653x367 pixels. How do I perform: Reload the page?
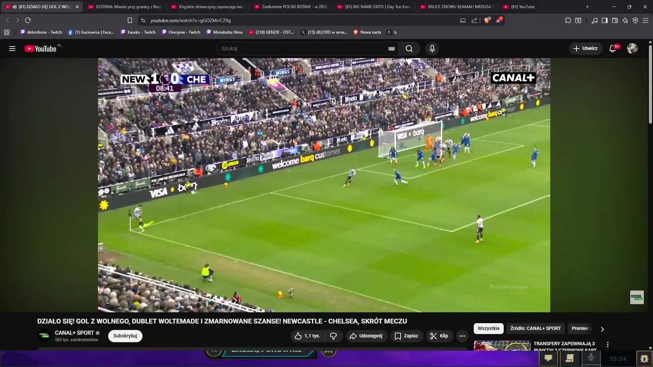coord(28,20)
